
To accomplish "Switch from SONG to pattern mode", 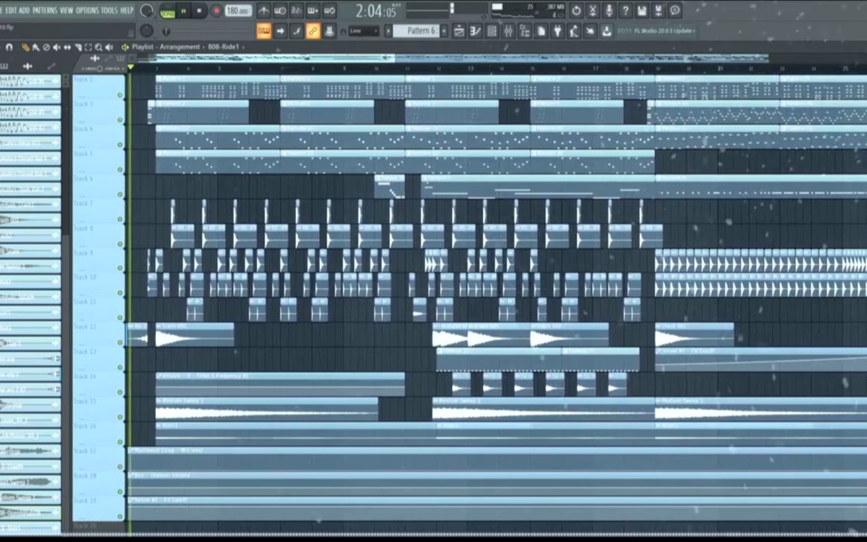I will [167, 10].
